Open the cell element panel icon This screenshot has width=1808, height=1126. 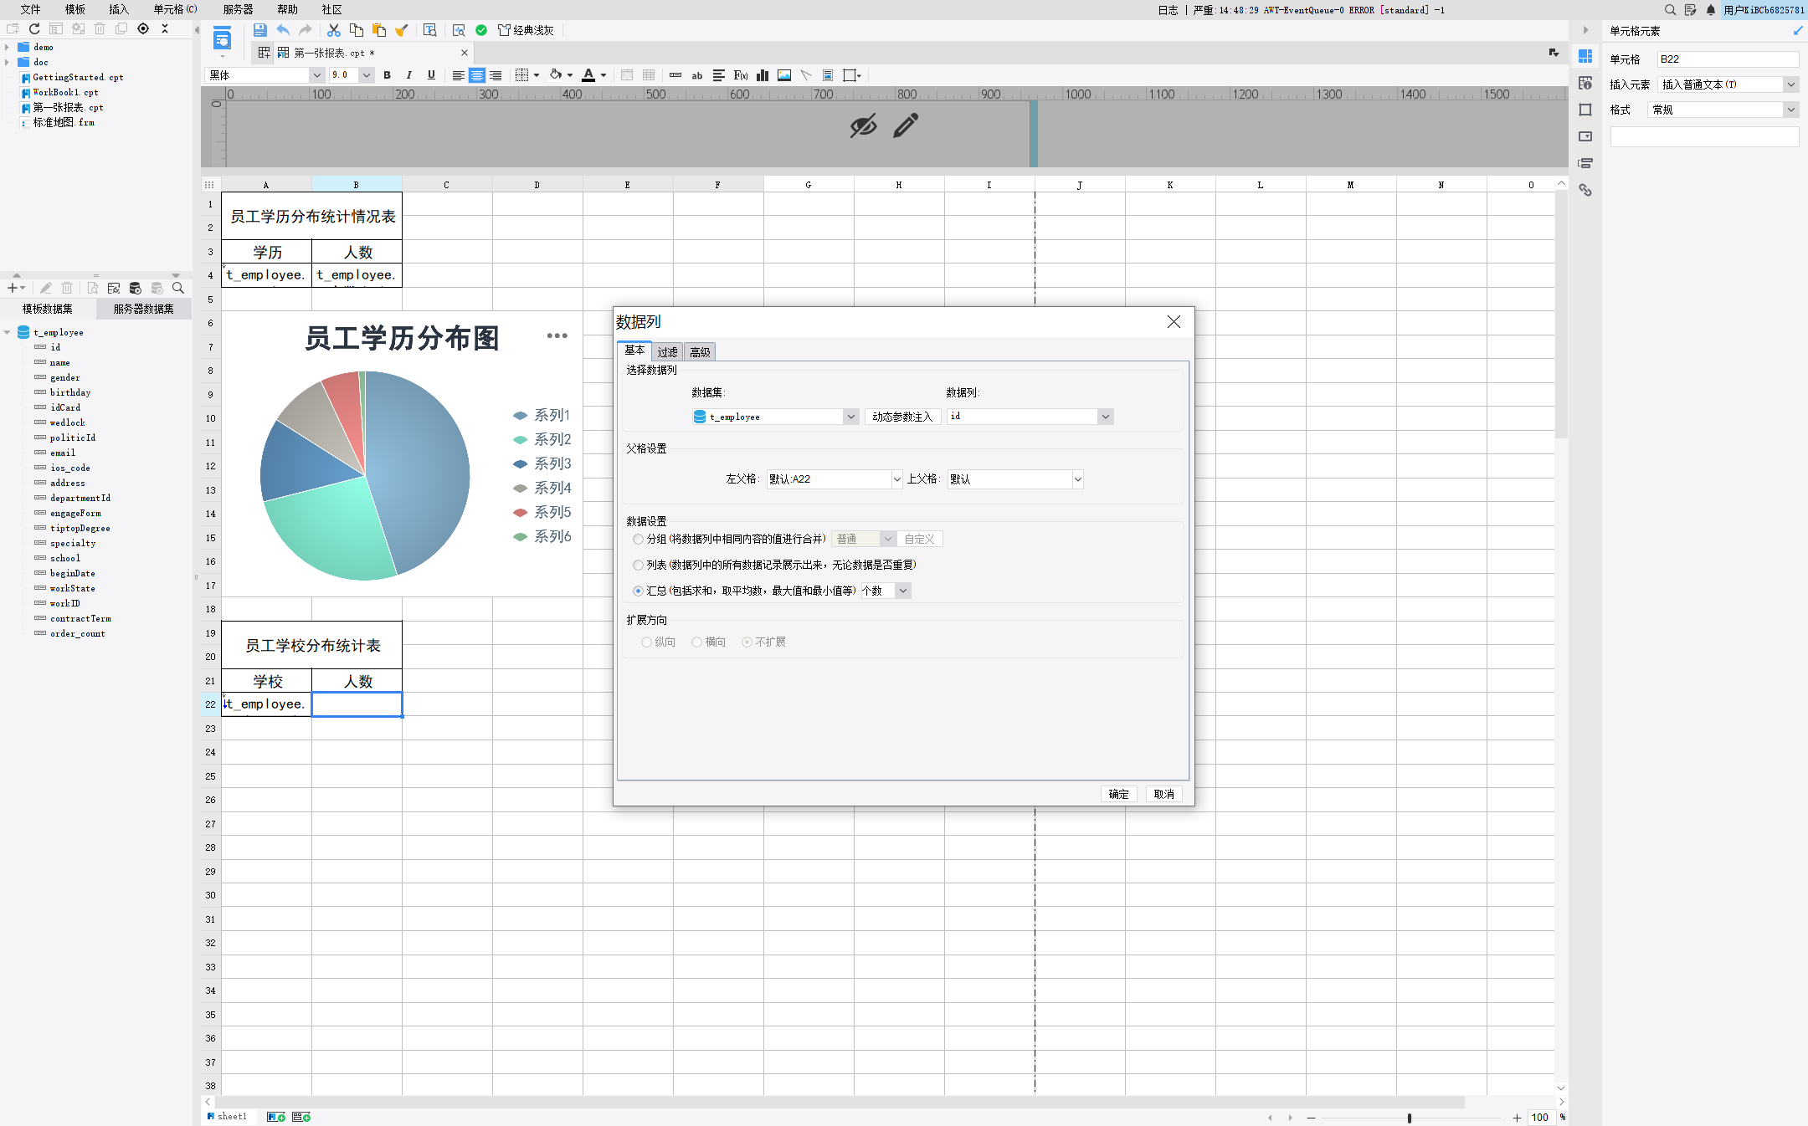pos(1585,56)
